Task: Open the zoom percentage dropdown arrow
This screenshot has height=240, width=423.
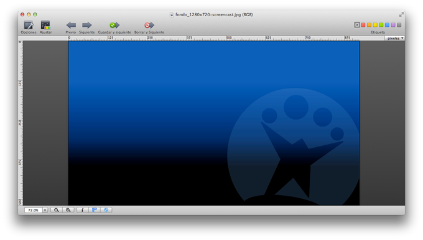Action: (45, 210)
